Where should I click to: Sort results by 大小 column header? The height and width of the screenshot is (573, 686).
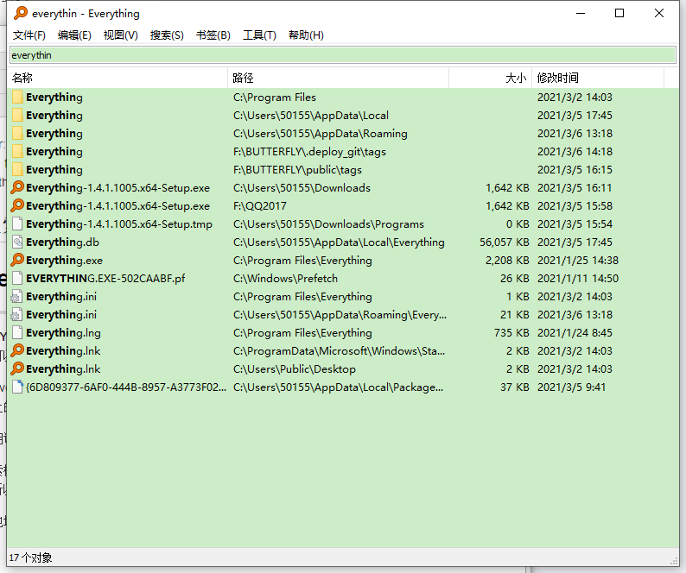[491, 78]
